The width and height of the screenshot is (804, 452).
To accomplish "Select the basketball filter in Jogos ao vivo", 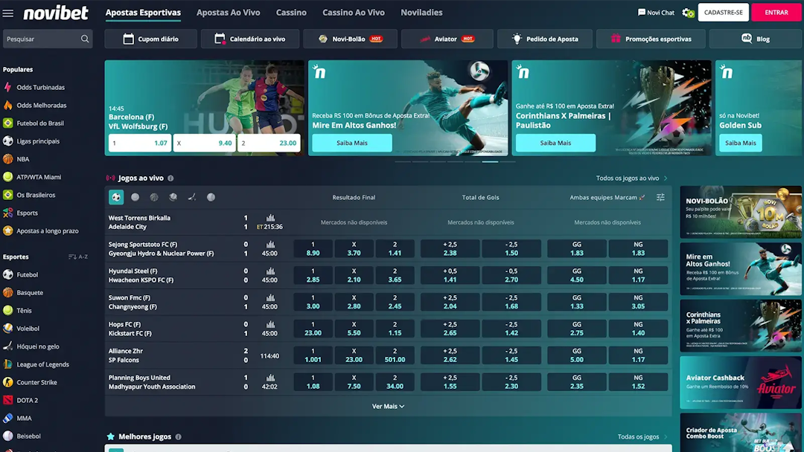I will tap(154, 197).
